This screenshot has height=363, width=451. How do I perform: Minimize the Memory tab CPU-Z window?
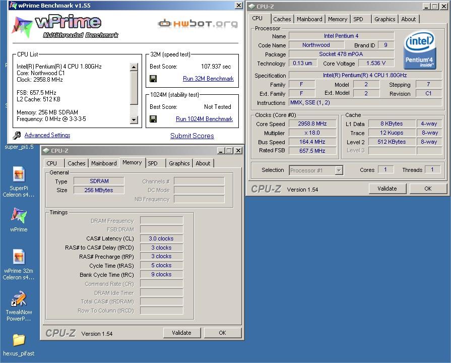tap(221, 151)
